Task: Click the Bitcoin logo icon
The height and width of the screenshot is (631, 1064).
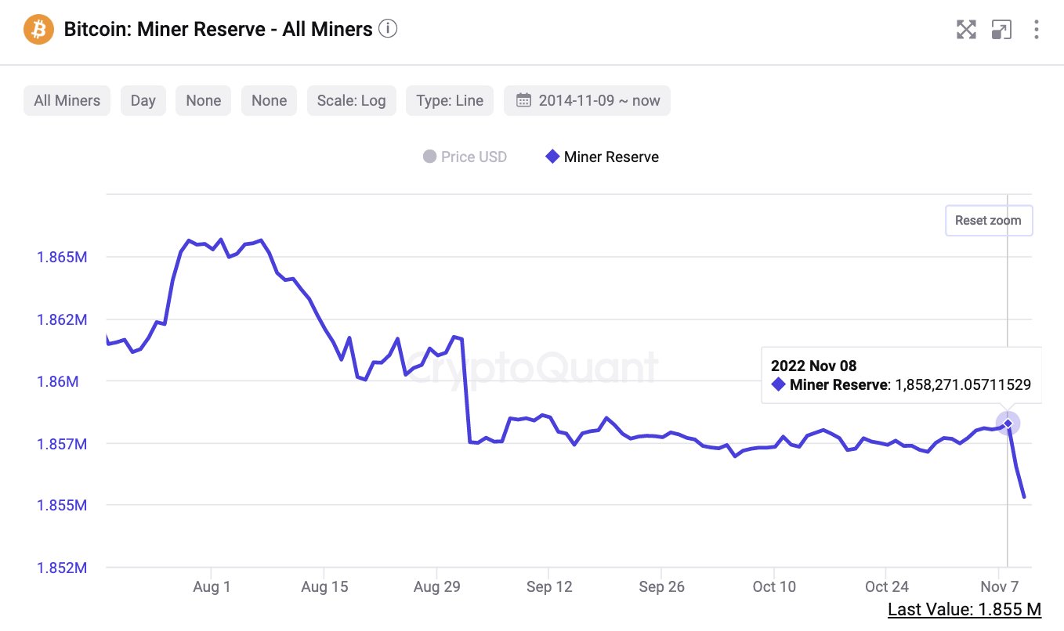Action: coord(38,30)
